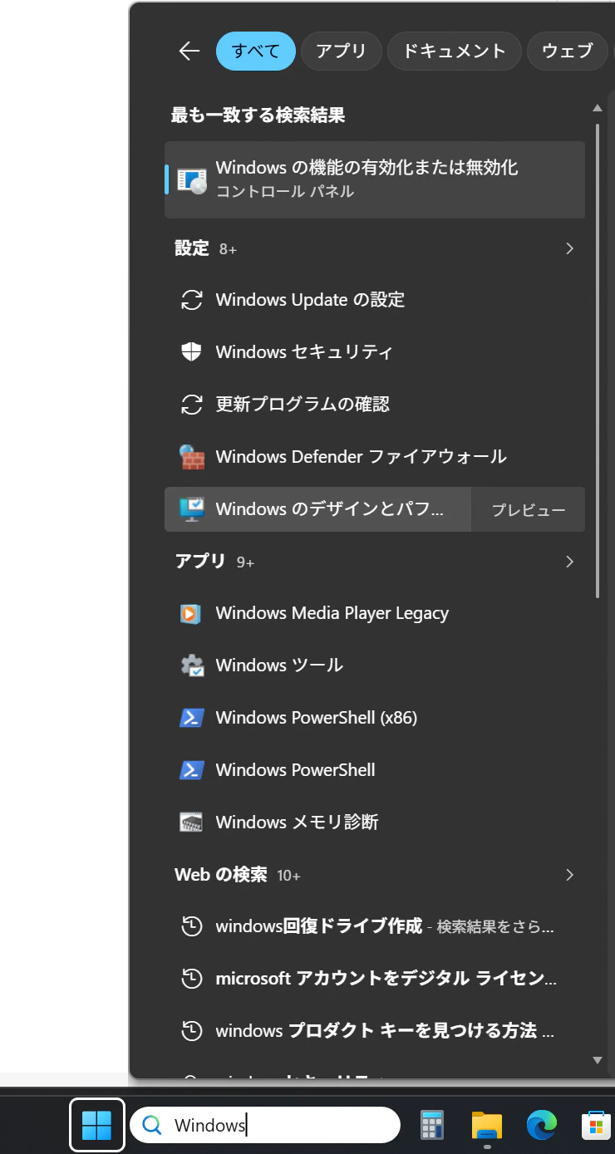Expand the Web の検索 section chevron
The height and width of the screenshot is (1154, 615).
(569, 875)
